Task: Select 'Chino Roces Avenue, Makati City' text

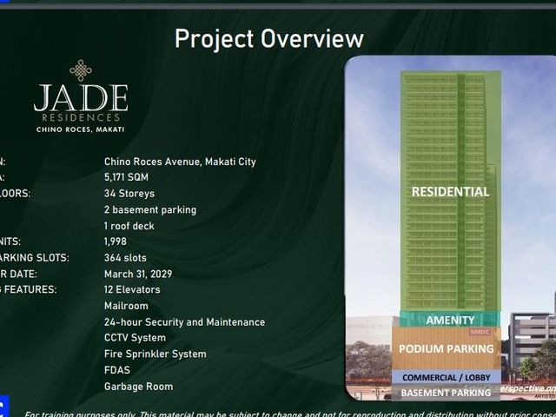Action: (180, 162)
